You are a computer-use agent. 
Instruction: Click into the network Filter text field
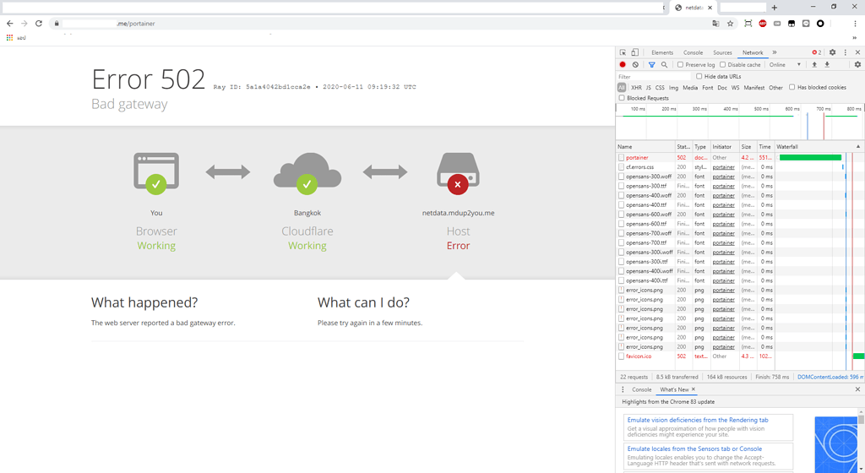click(654, 77)
